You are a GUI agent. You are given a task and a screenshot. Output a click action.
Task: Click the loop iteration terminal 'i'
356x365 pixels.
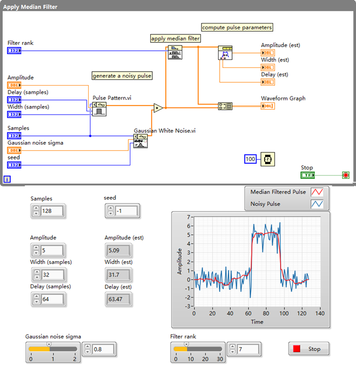[x=7, y=179]
